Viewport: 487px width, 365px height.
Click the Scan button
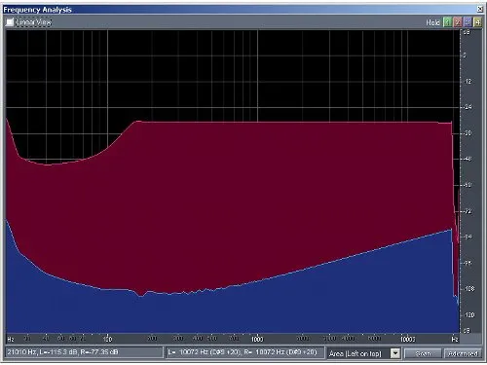(423, 353)
